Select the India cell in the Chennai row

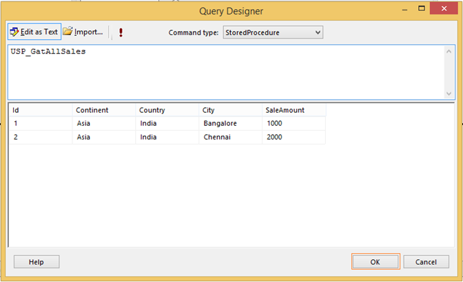(167, 138)
